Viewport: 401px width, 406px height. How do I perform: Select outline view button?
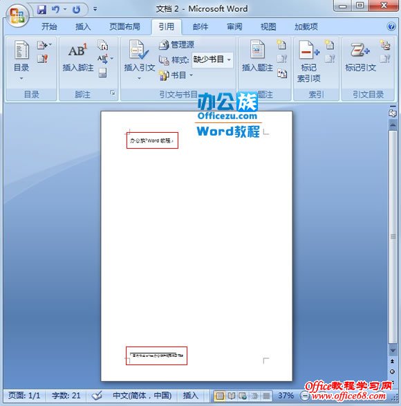coord(254,396)
